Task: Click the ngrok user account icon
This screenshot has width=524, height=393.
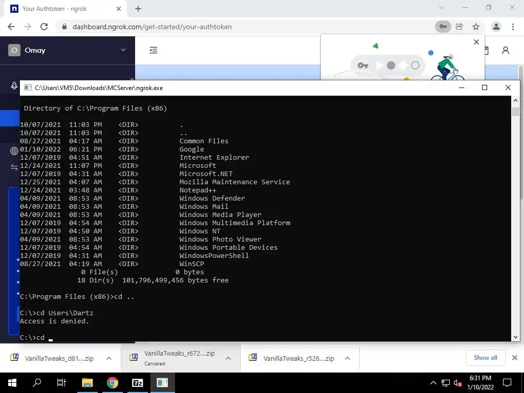Action: pyautogui.click(x=505, y=50)
